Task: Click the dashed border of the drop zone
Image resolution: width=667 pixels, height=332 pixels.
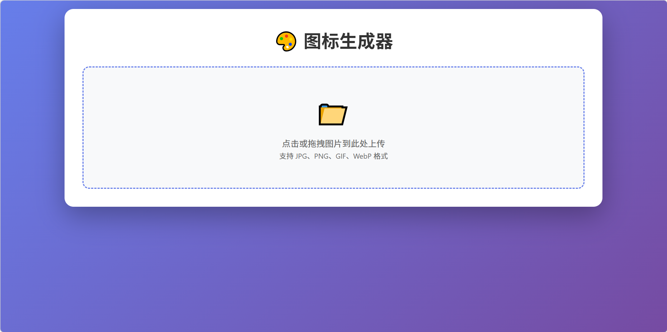Action: [x=333, y=67]
